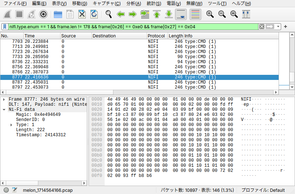The width and height of the screenshot is (295, 194).
Task: Open capture options gear icon
Action: pos(43,15)
